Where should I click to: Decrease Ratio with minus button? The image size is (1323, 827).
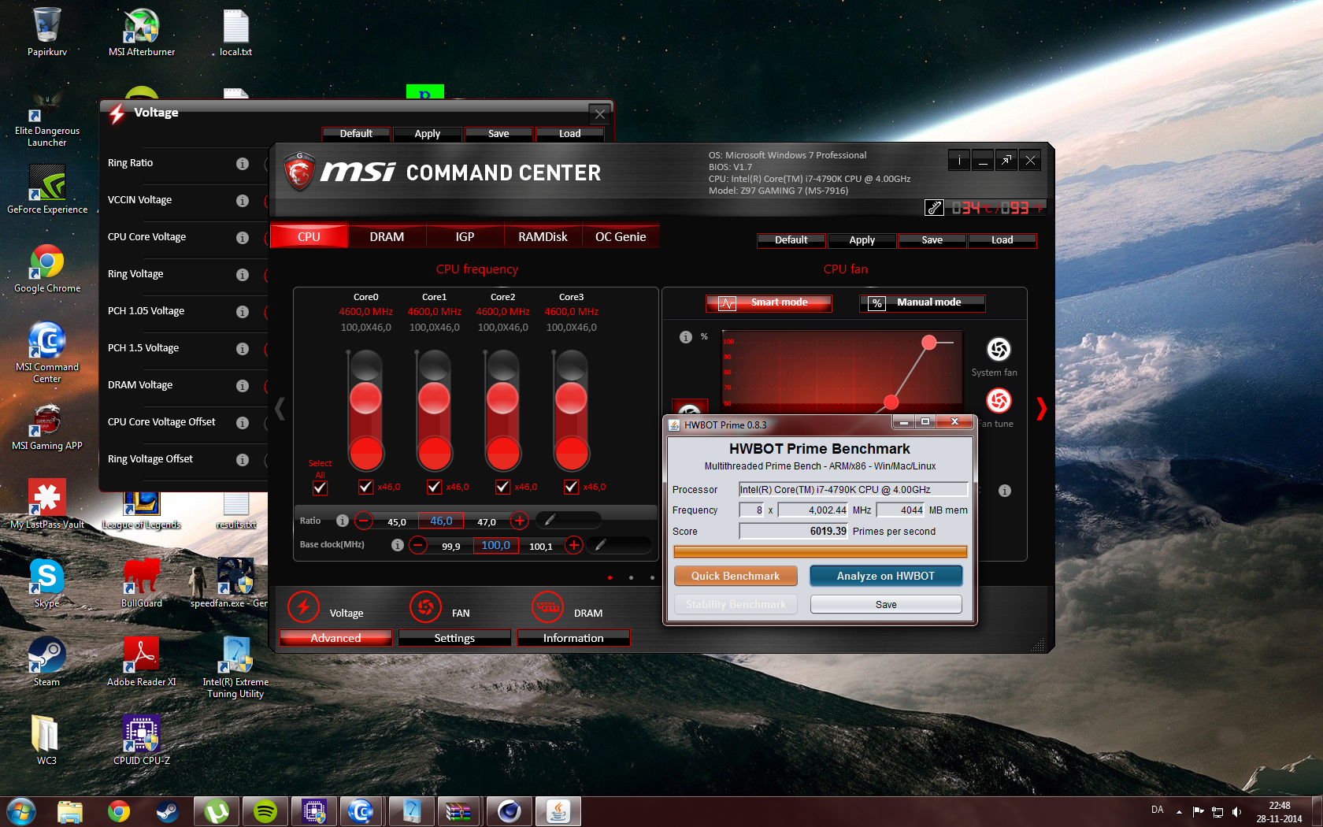click(363, 521)
